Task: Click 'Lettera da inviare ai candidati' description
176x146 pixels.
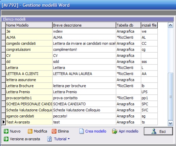Action: (84, 43)
